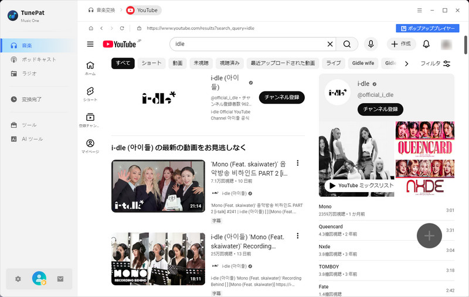This screenshot has height=297, width=469.
Task: Click the page vertical scrollbar
Action: 465,45
